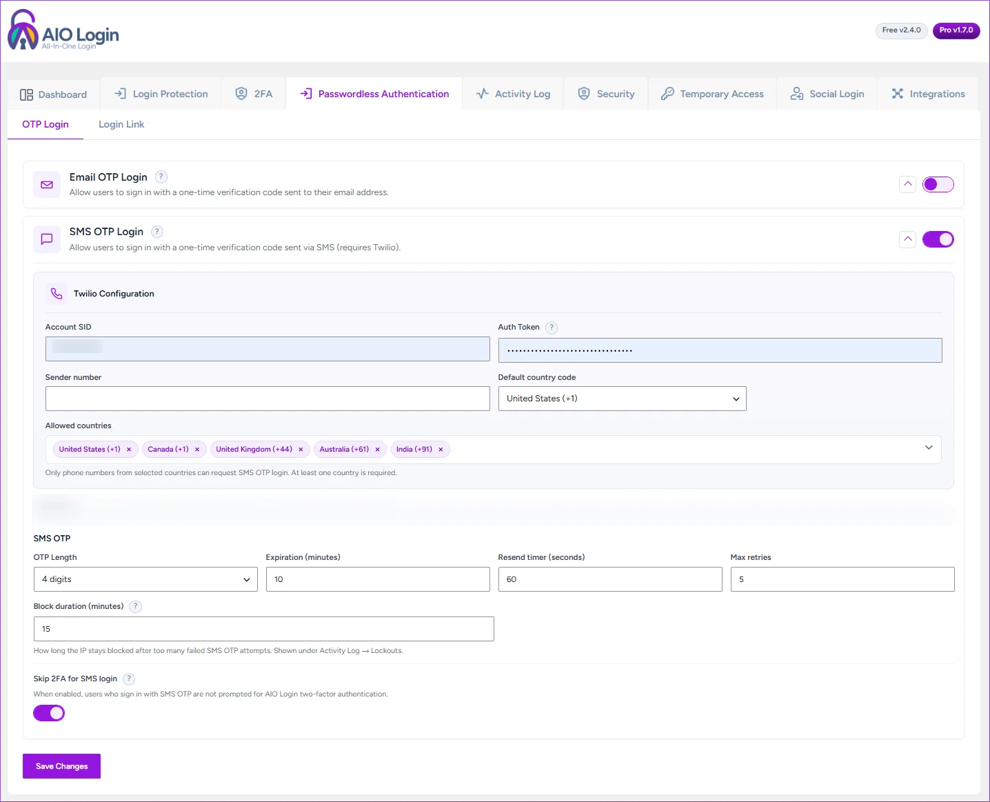Remove United Kingdom (+44) from allowed countries

click(x=301, y=450)
